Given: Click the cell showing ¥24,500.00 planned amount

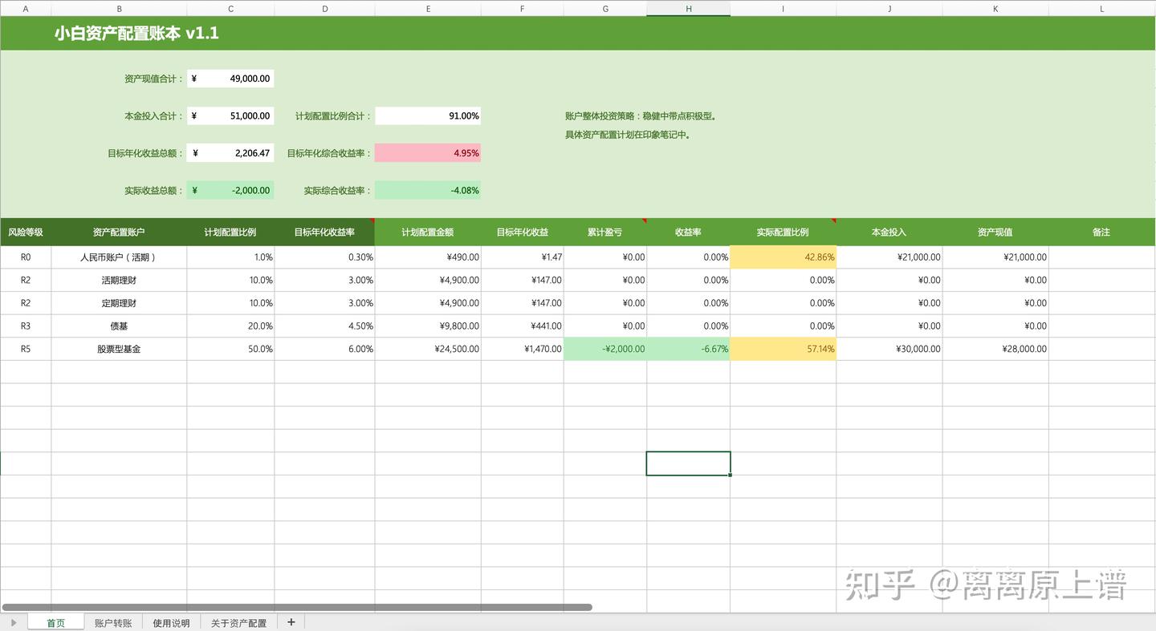Looking at the screenshot, I should point(427,349).
